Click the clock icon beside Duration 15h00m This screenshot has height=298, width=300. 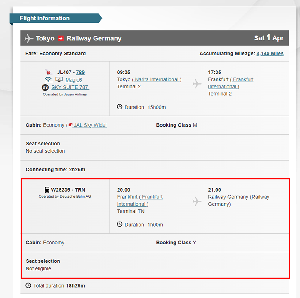point(120,107)
